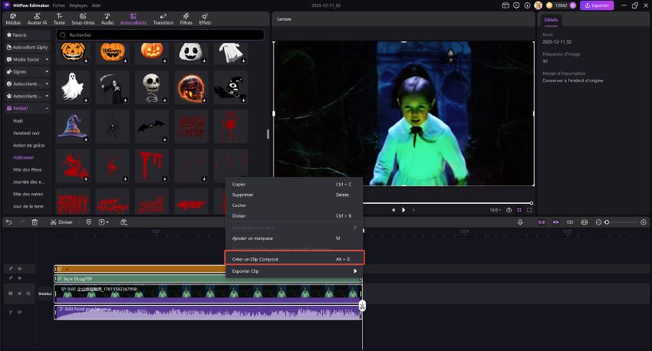This screenshot has height=351, width=652.
Task: Zoom in the timeline with plus icon
Action: tap(644, 222)
